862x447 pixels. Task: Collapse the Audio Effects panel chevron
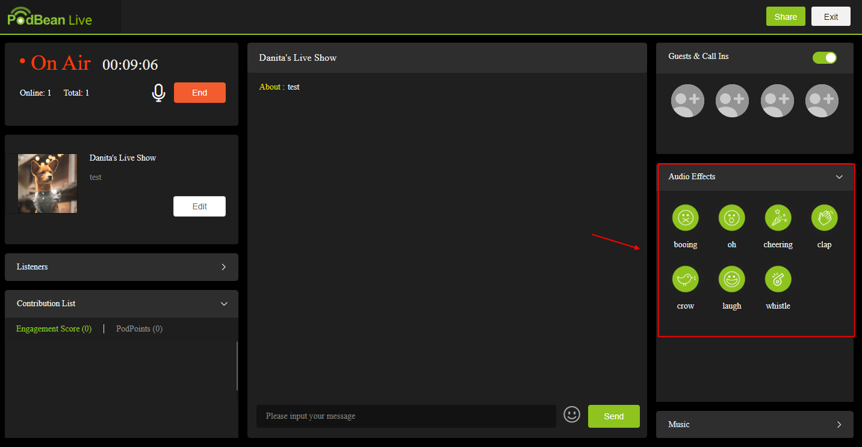coord(839,177)
